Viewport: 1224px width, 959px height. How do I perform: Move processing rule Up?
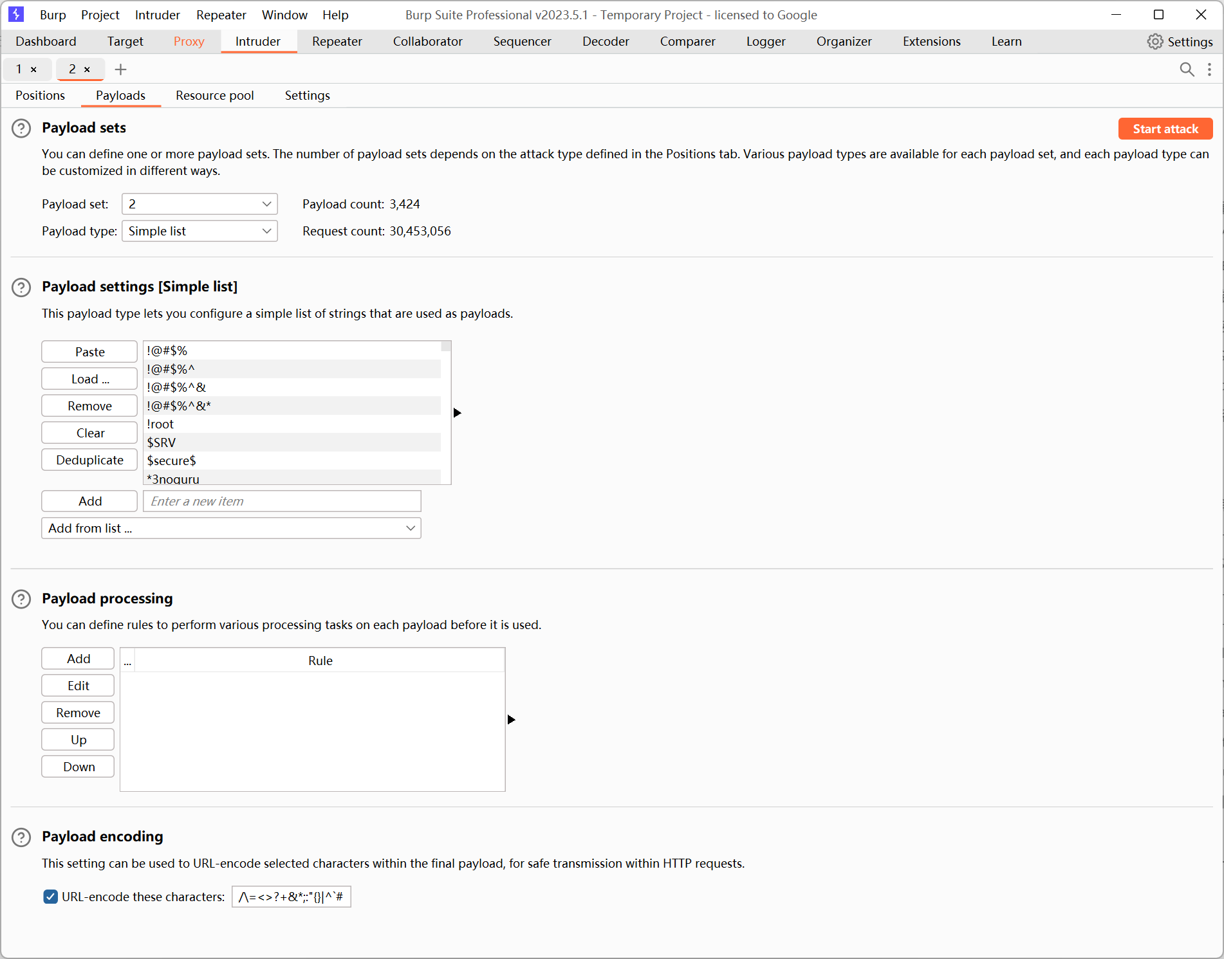78,740
